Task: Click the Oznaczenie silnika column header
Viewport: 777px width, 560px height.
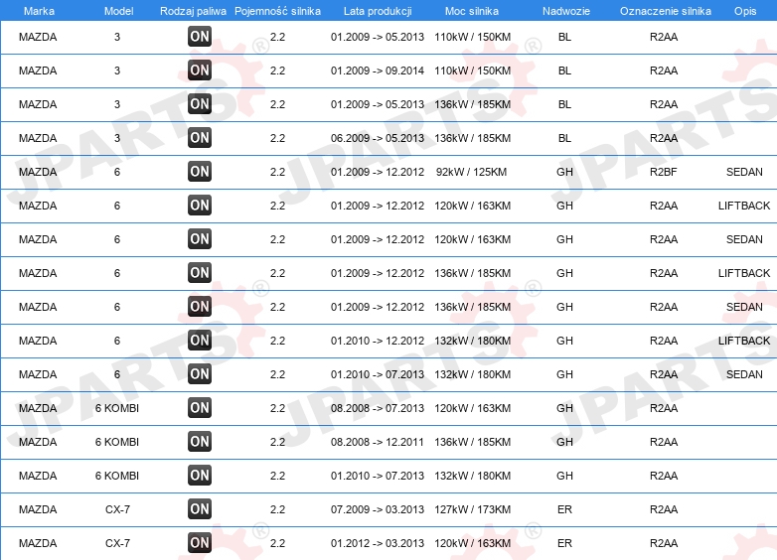Action: [665, 11]
